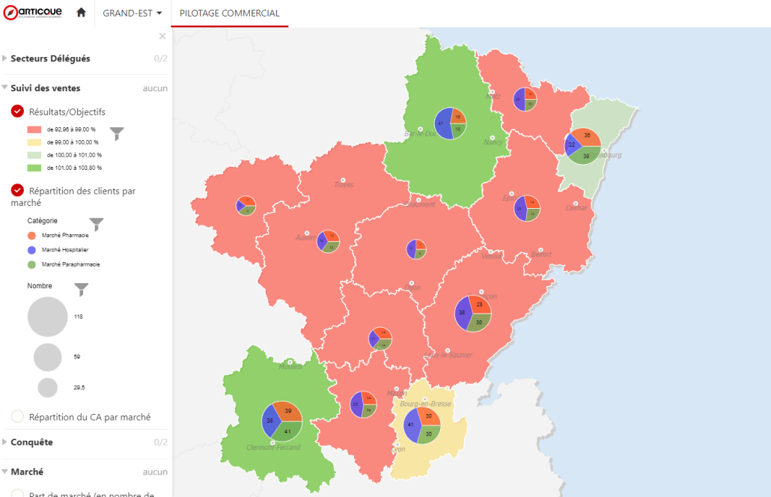Click the 'aucun' link beside Marché
This screenshot has height=497, width=771.
pos(155,472)
